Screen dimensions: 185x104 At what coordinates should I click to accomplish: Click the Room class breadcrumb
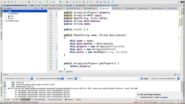coord(115,5)
